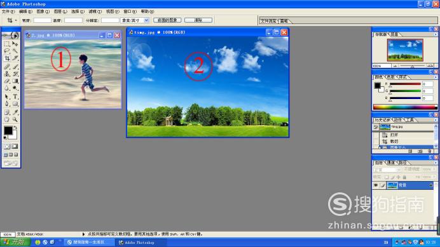Select the History Brush tool

15,74
